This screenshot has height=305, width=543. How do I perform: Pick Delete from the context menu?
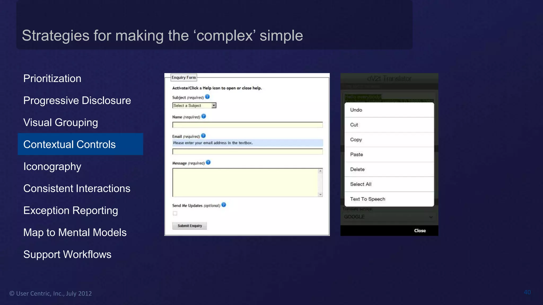point(389,169)
